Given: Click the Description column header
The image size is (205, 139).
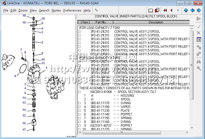Looking at the screenshot, I should point(156,22).
